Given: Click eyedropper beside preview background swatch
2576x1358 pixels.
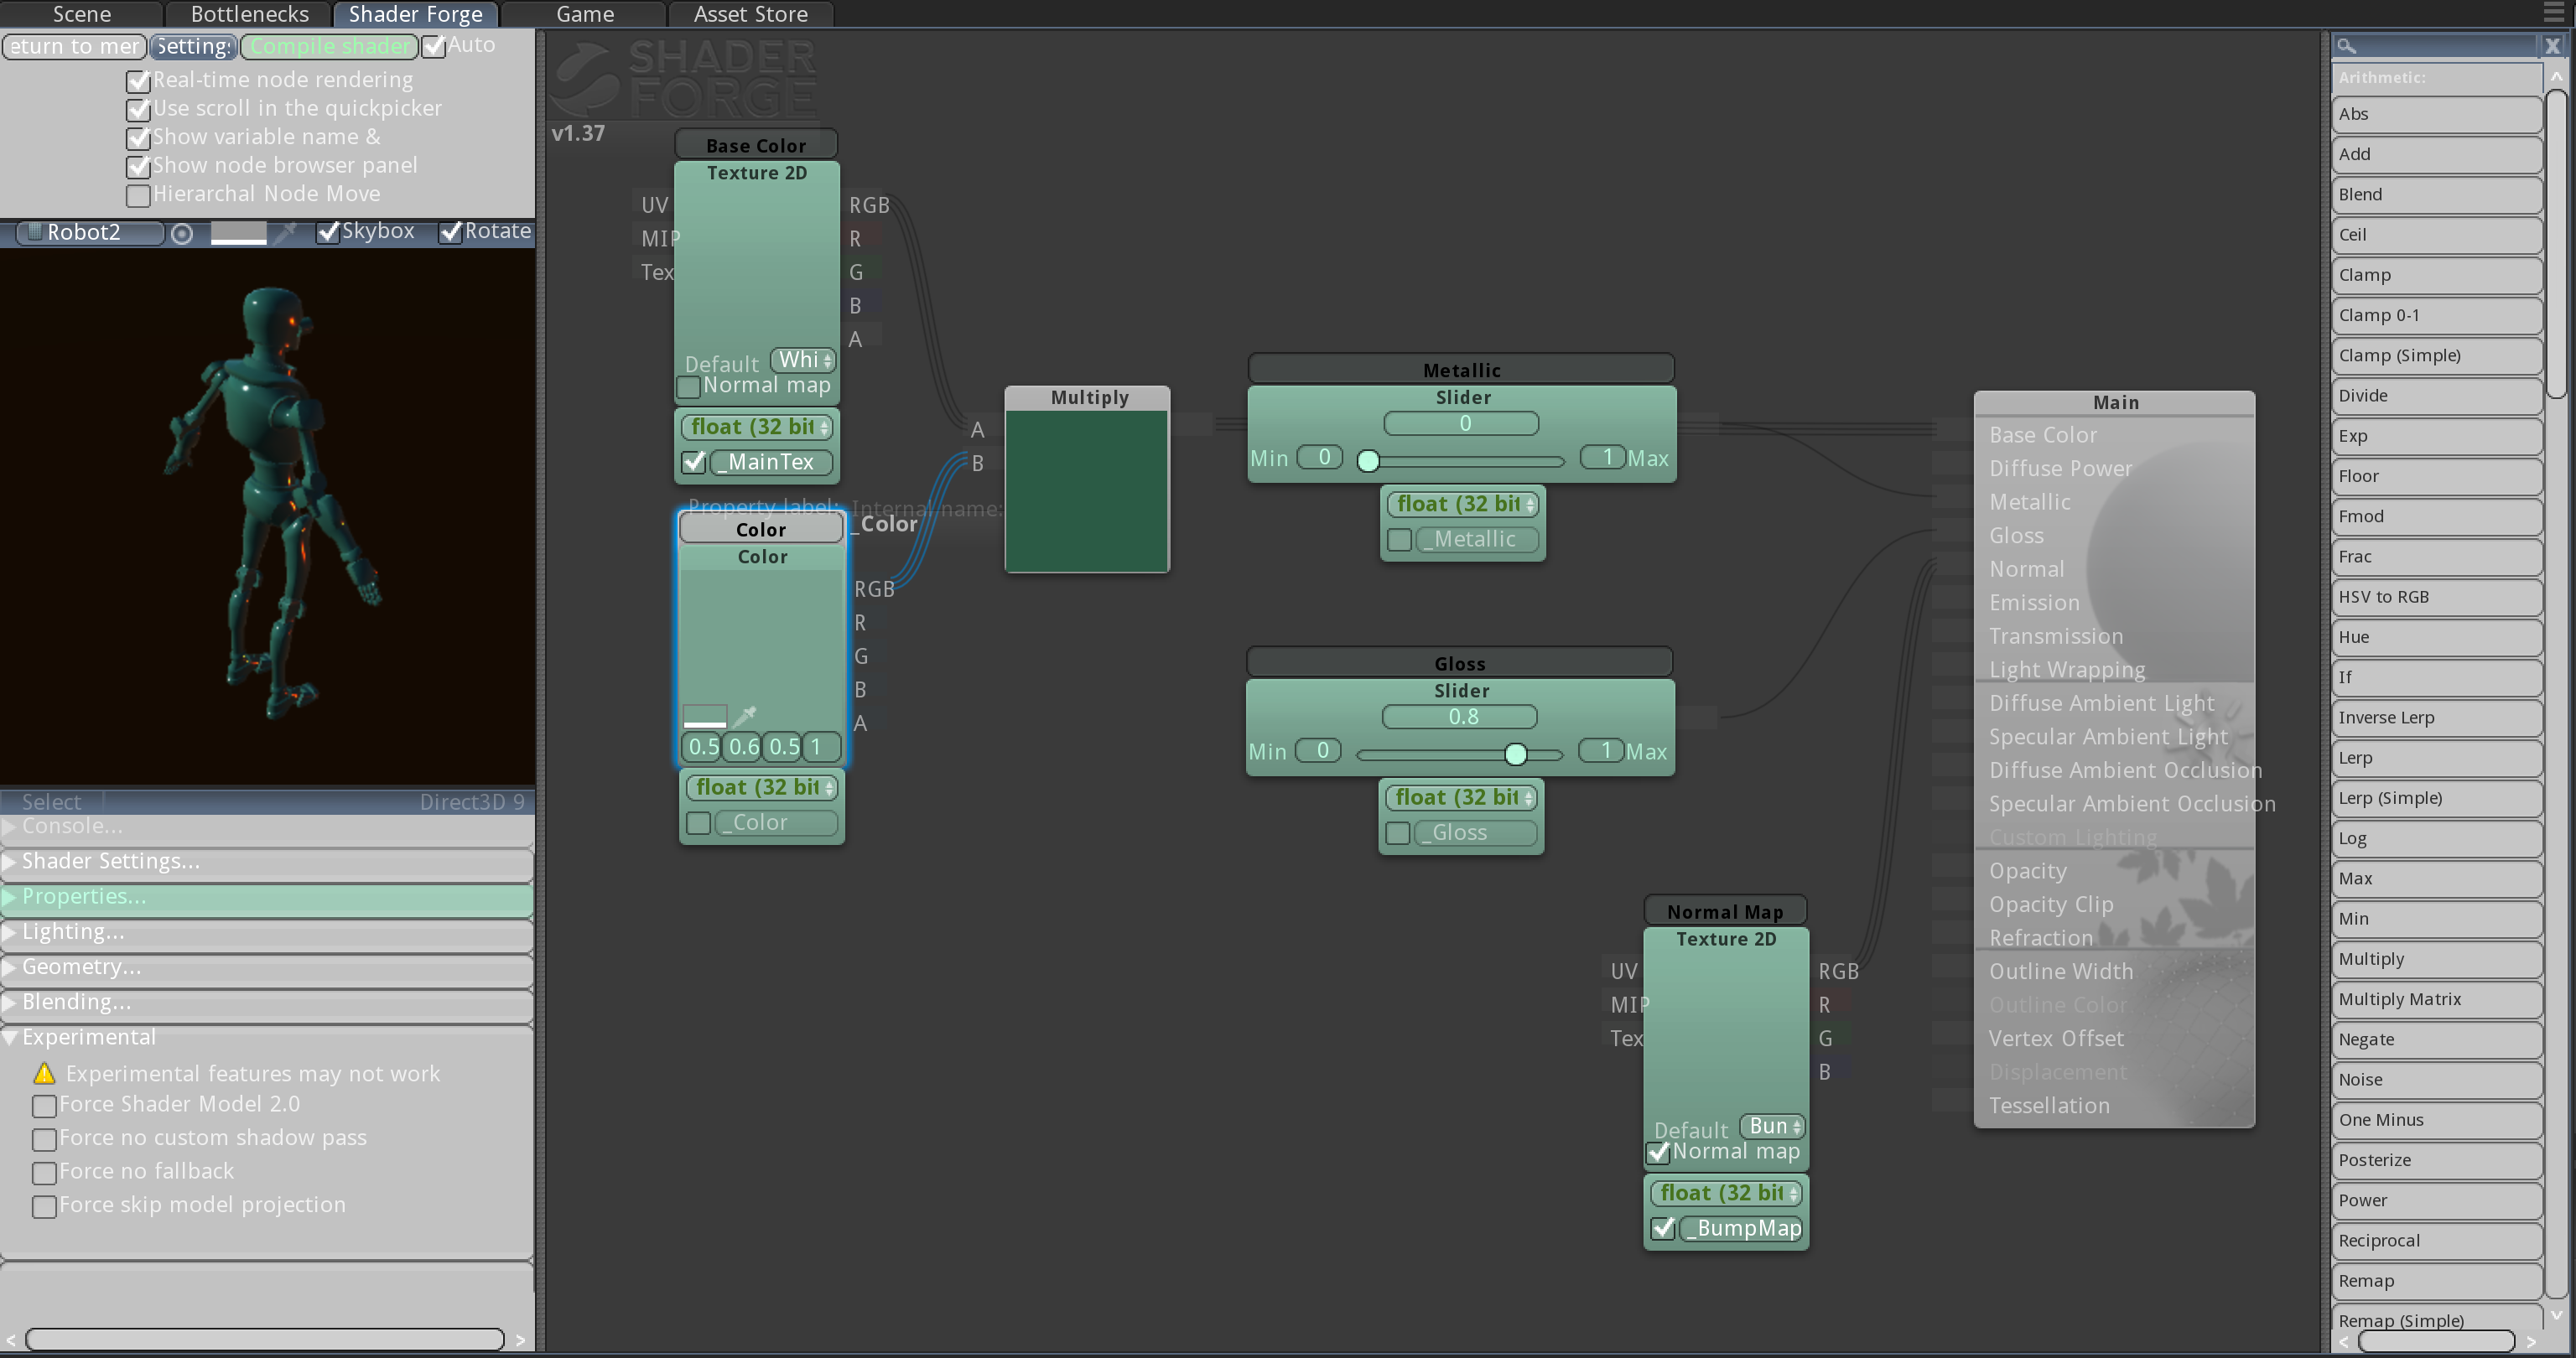Looking at the screenshot, I should click(286, 233).
